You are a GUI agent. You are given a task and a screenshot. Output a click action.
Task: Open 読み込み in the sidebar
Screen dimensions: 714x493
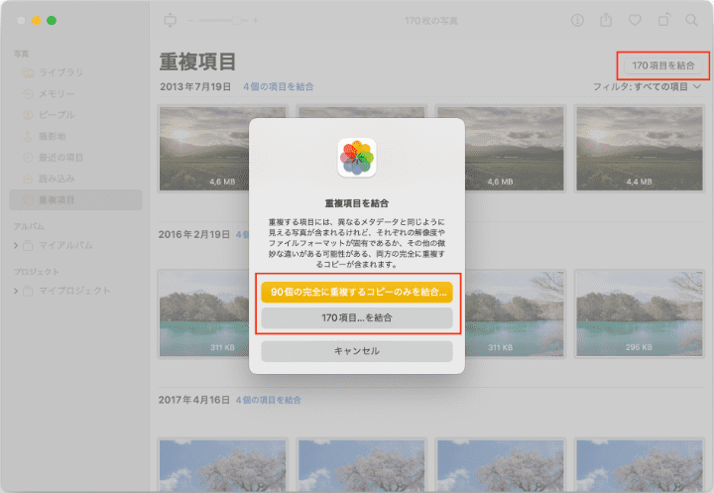pos(75,179)
